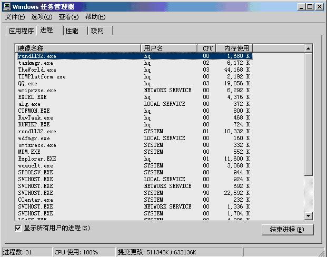Select the wuauclt.exe process
The height and width of the screenshot is (257, 327).
point(134,166)
